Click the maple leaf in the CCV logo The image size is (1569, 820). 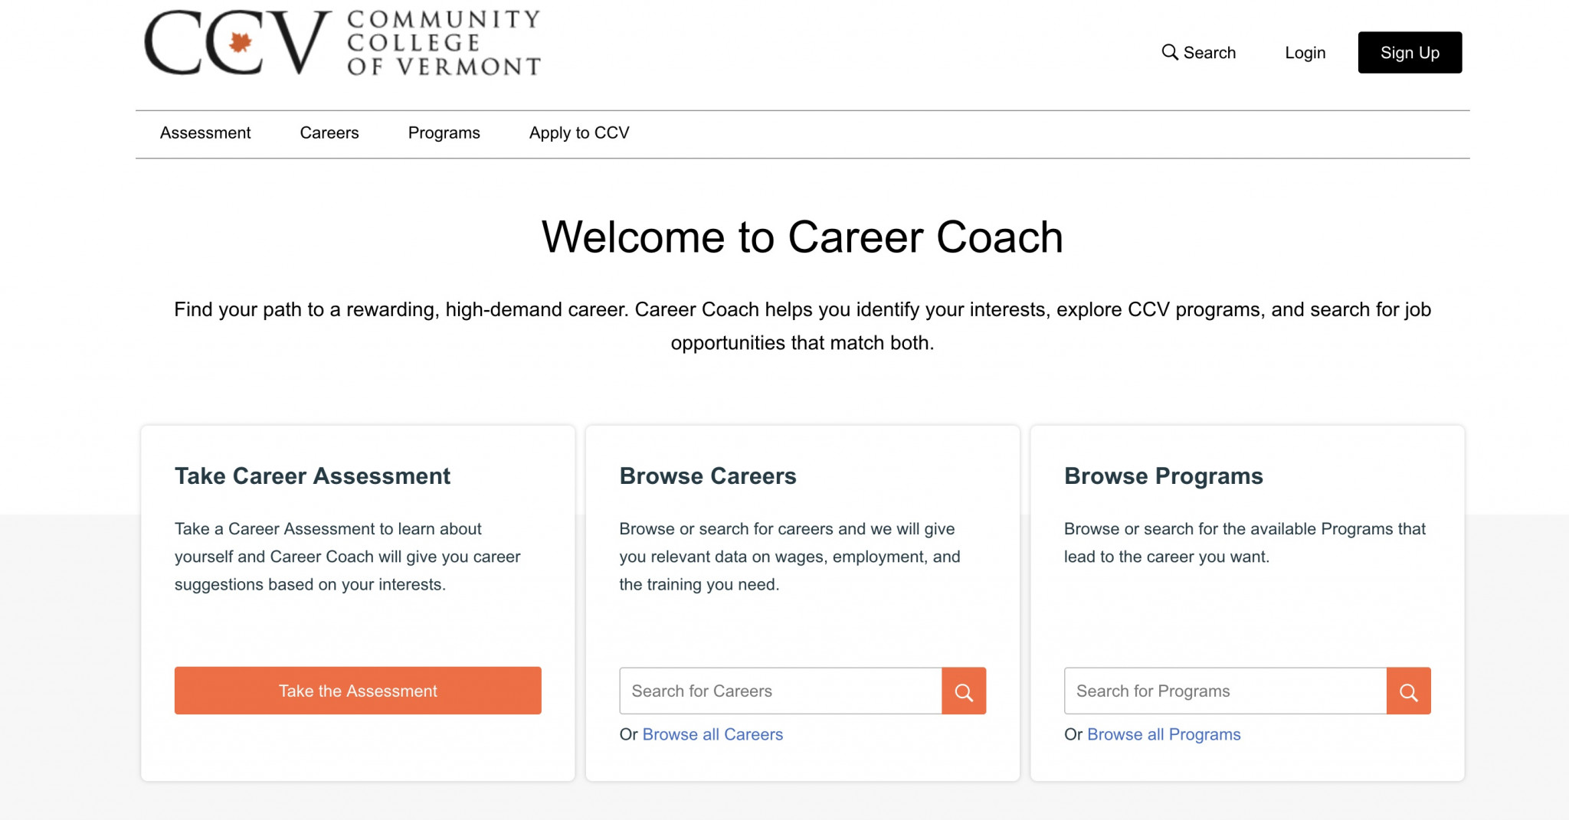tap(240, 42)
